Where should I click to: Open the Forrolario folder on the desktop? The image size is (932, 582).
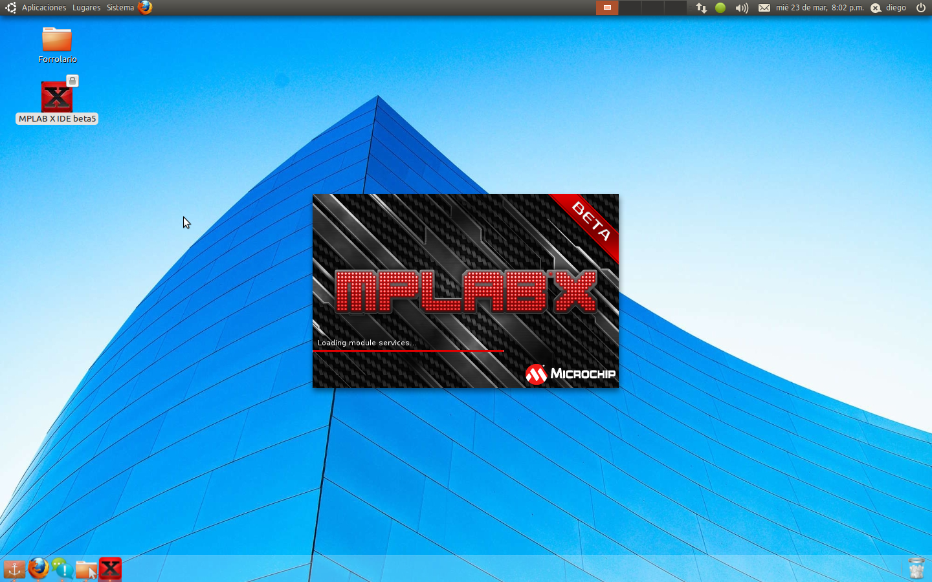pyautogui.click(x=57, y=40)
